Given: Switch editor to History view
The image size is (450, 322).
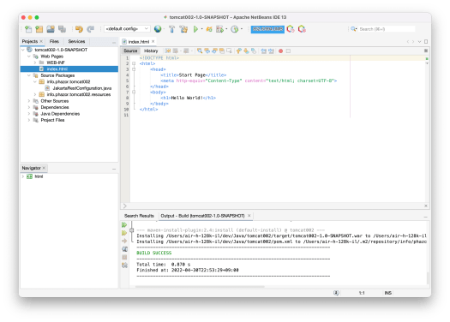Looking at the screenshot, I should click(x=151, y=51).
